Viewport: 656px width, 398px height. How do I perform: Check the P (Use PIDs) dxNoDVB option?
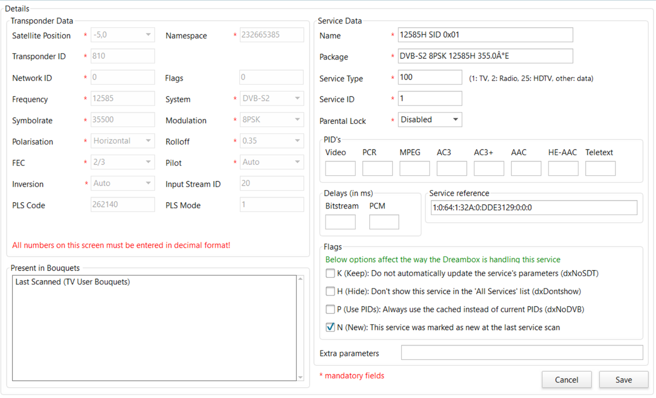coord(331,309)
